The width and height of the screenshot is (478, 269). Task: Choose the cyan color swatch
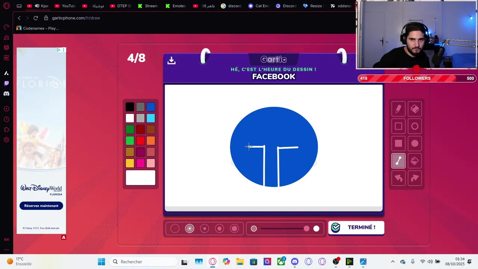coord(151,118)
